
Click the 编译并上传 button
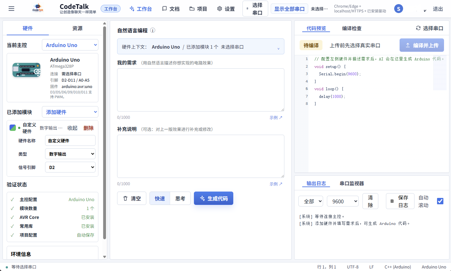pos(421,45)
